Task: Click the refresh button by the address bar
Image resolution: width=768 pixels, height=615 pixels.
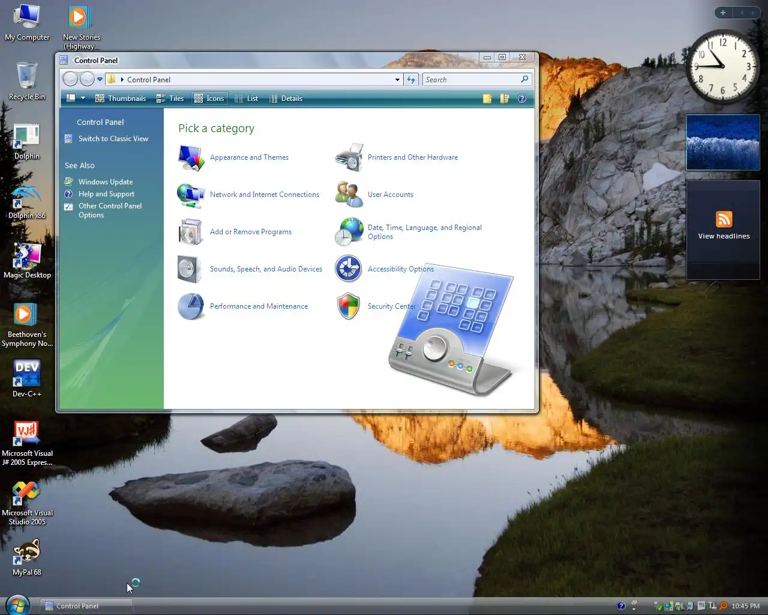Action: point(411,79)
